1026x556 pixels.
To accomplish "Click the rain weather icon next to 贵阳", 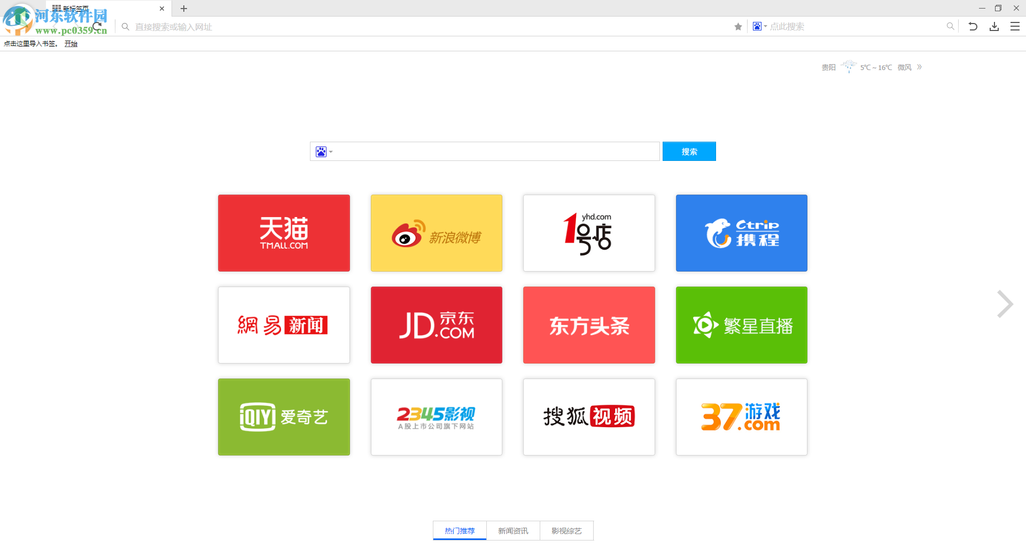I will 849,66.
